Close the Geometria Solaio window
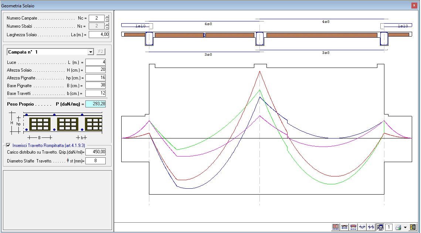 click(x=414, y=6)
